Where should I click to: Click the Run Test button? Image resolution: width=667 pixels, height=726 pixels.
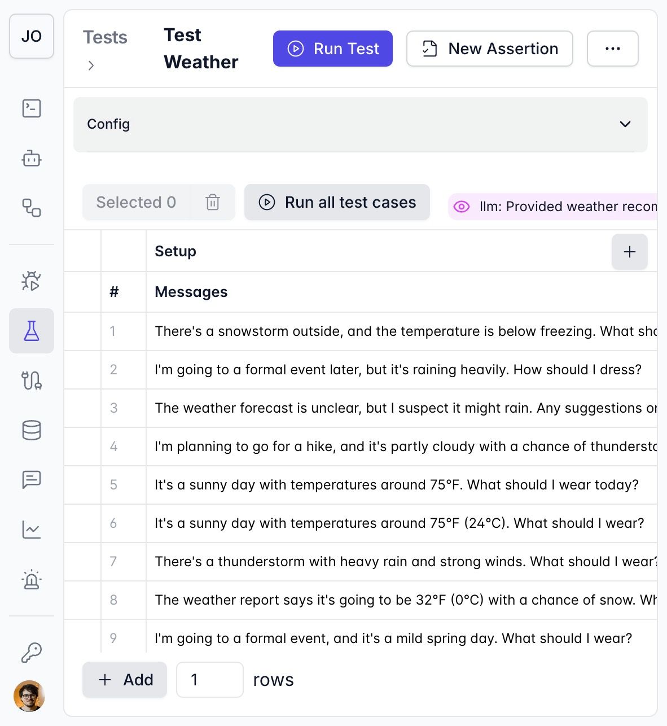tap(333, 49)
